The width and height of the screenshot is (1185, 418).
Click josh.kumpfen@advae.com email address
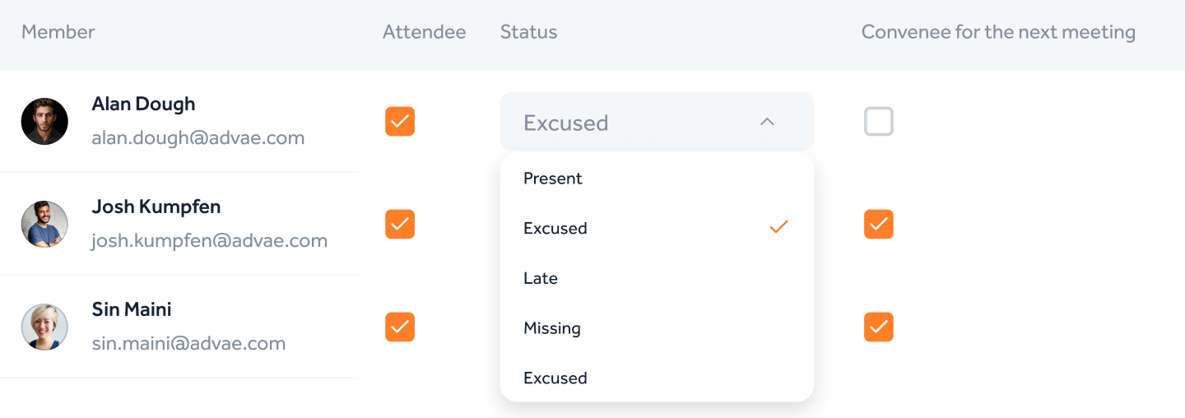tap(210, 241)
